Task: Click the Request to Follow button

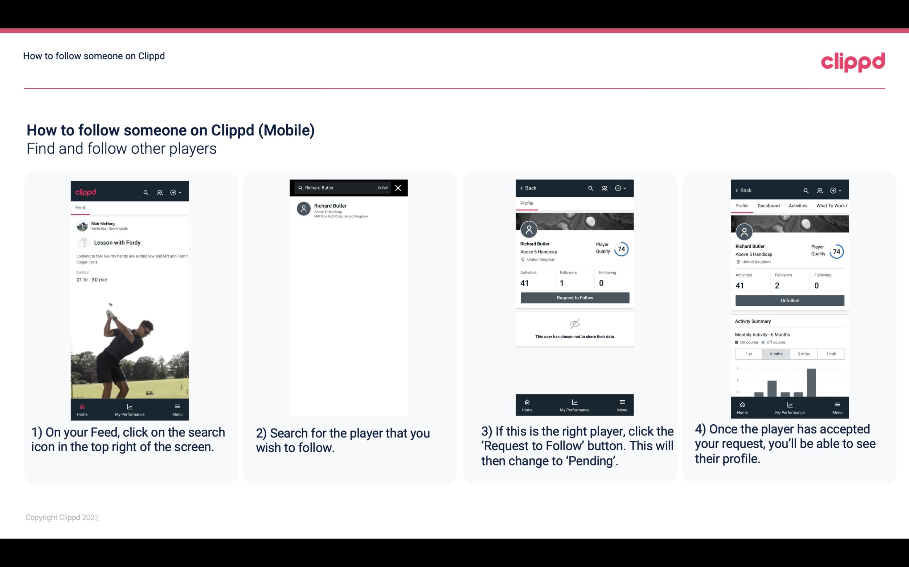Action: pos(574,297)
